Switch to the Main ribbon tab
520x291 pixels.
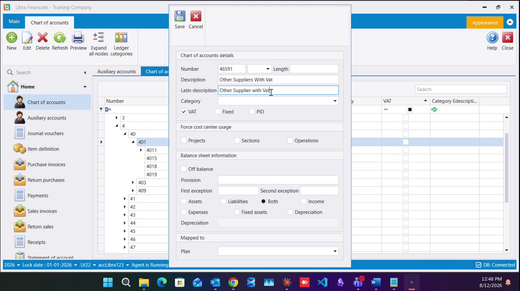(14, 21)
